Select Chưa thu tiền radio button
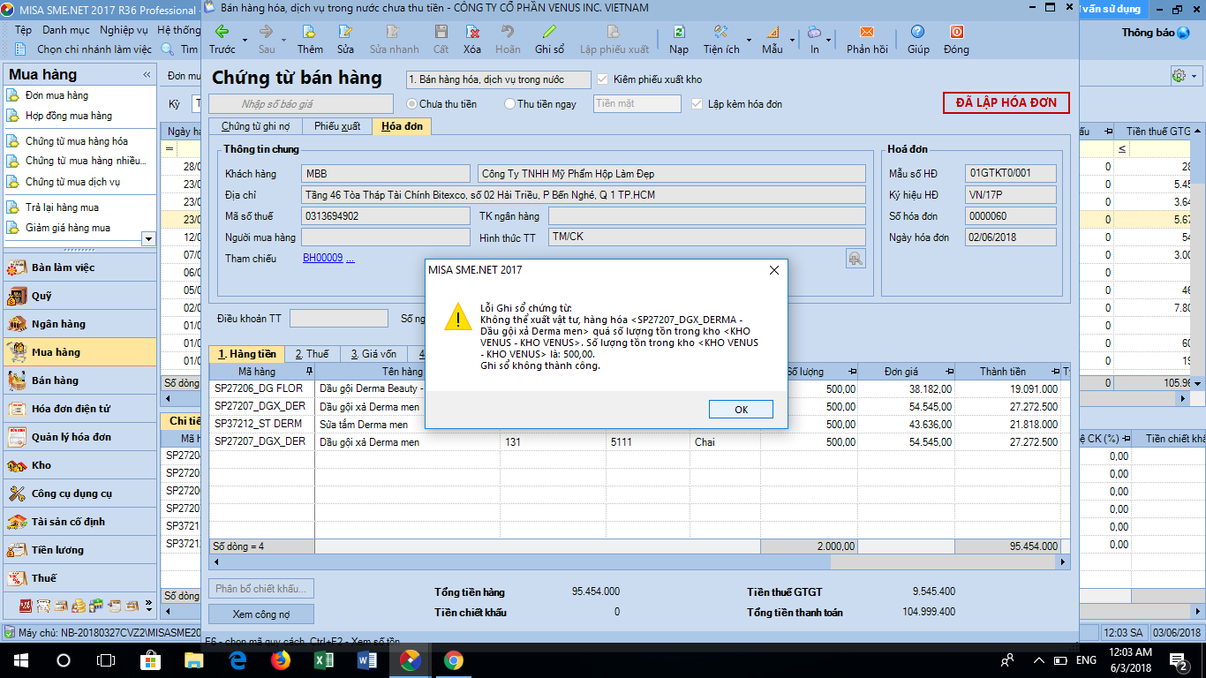This screenshot has height=678, width=1206. [x=411, y=104]
